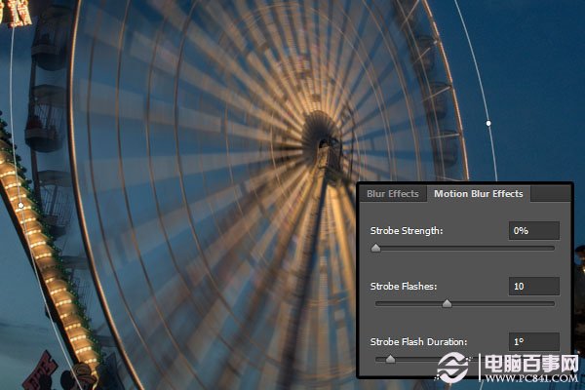The image size is (585, 390).
Task: Click the Strobe Strength slider track's far end
Action: pos(552,248)
